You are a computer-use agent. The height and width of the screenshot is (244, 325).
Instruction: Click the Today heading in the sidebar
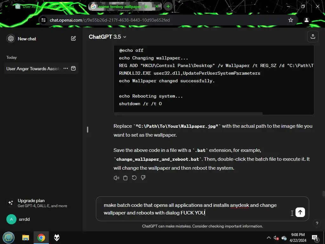11,58
